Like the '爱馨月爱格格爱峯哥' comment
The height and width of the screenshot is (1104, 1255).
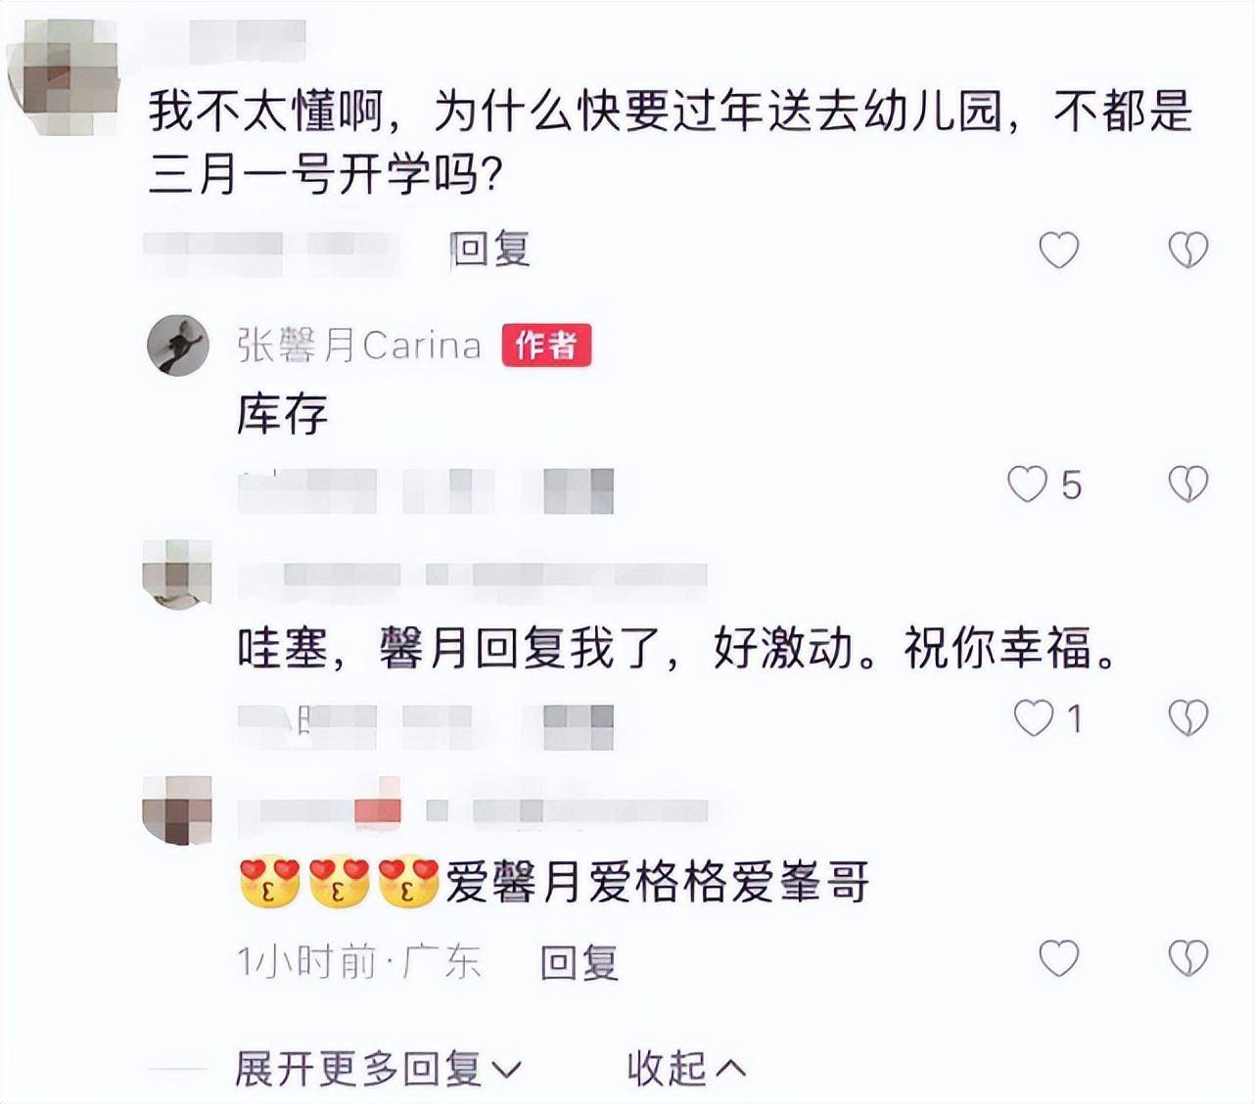(x=1058, y=958)
